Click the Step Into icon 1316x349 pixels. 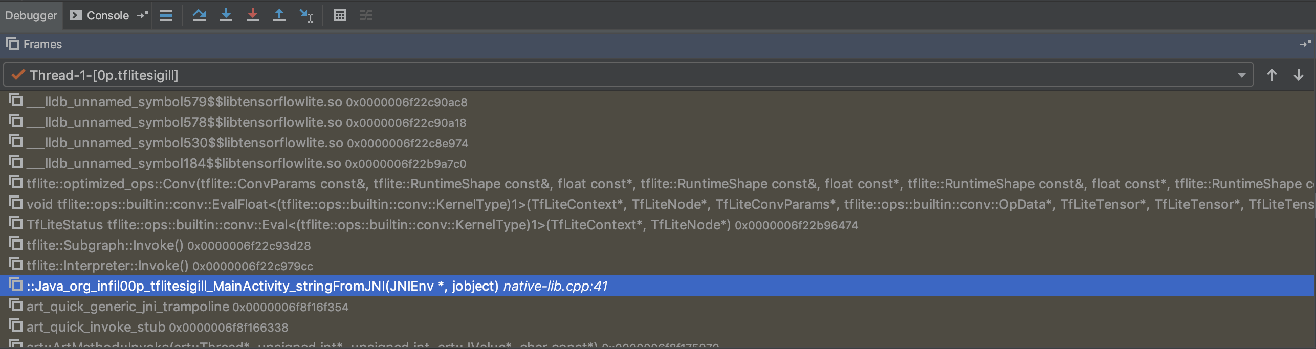[226, 16]
